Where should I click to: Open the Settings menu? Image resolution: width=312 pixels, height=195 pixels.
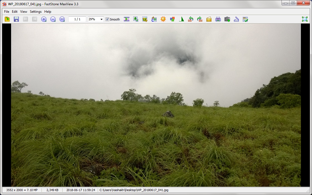pos(35,12)
